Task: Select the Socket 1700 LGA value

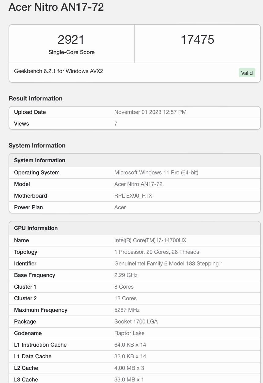Action: tap(136, 322)
